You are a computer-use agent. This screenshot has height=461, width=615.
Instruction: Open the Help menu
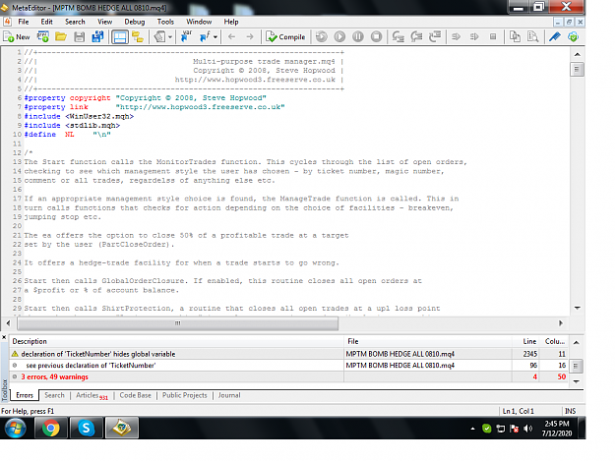click(x=231, y=22)
